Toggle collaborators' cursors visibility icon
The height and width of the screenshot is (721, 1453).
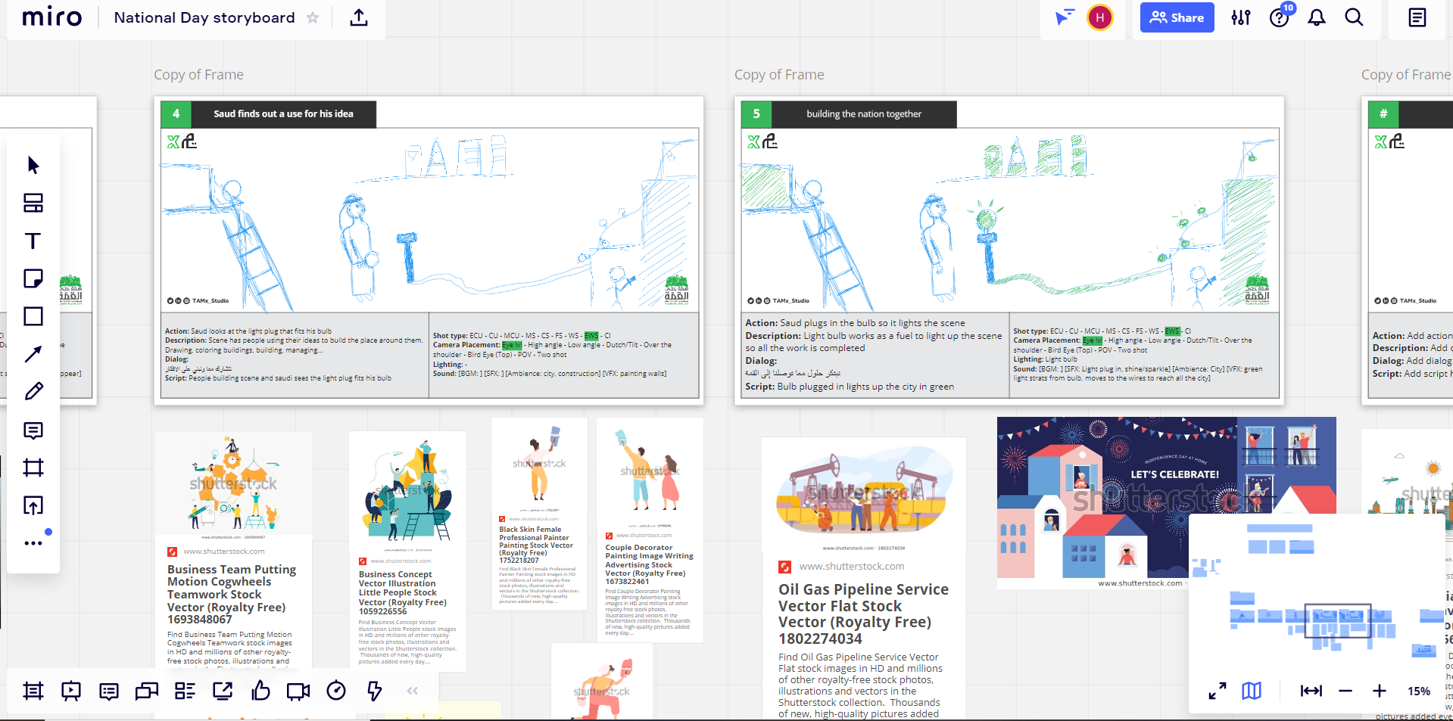point(1065,17)
